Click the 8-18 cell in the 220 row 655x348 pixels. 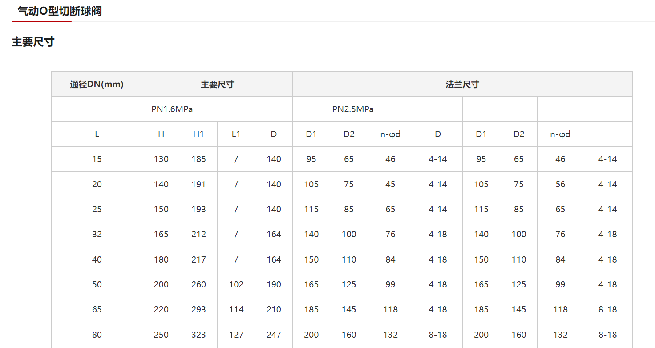click(x=608, y=309)
